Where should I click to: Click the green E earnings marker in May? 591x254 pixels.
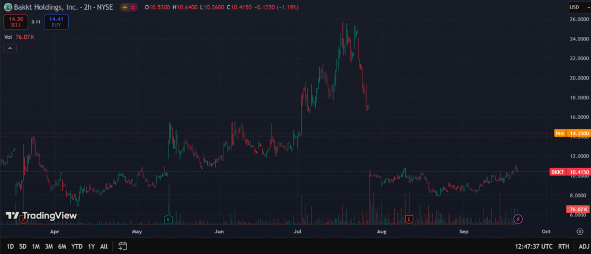169,219
